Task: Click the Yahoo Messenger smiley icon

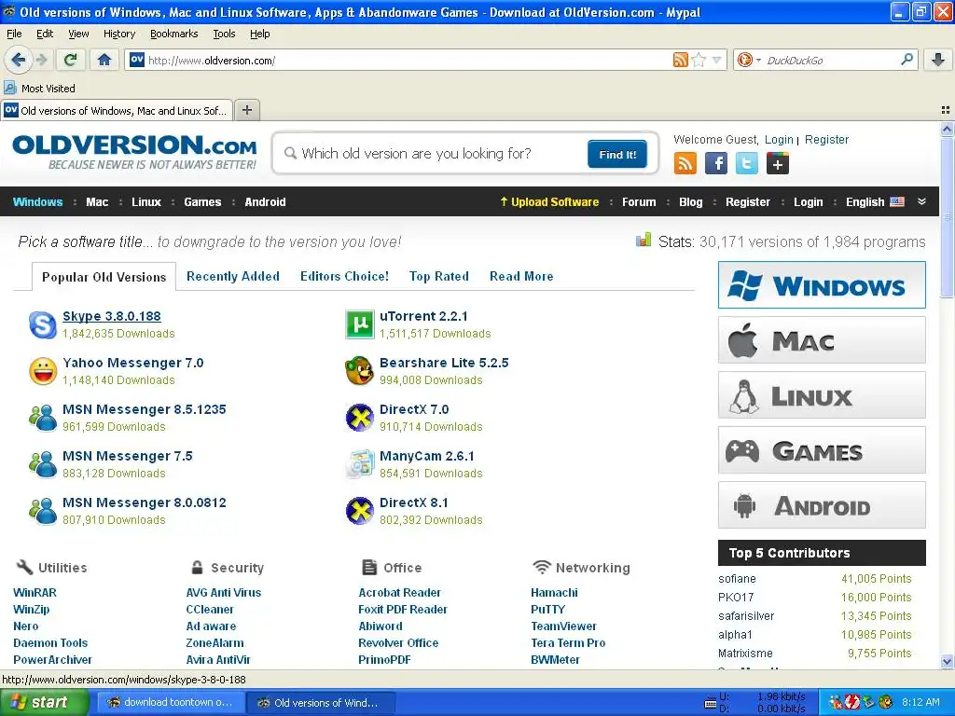Action: pos(43,371)
